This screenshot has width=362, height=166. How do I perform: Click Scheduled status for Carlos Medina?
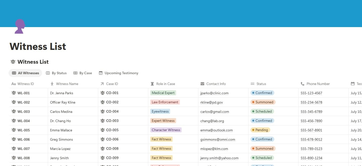point(262,111)
